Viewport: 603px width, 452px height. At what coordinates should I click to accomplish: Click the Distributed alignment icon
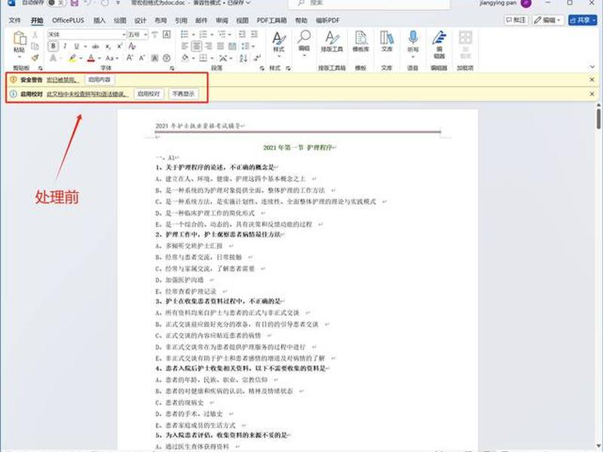point(232,46)
